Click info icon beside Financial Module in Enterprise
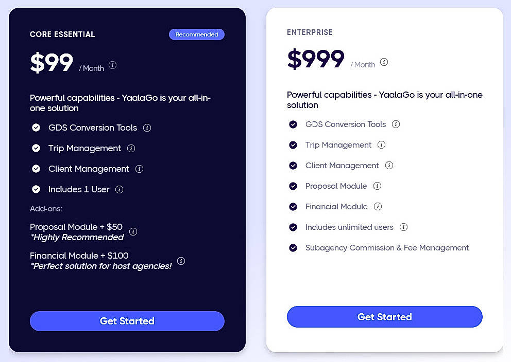The image size is (511, 362). 378,207
